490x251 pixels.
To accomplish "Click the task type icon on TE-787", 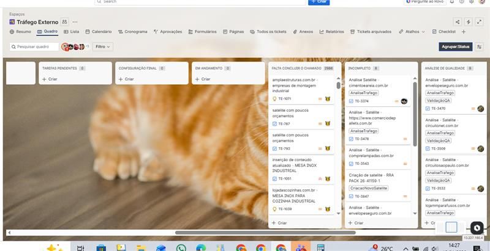I will click(274, 123).
